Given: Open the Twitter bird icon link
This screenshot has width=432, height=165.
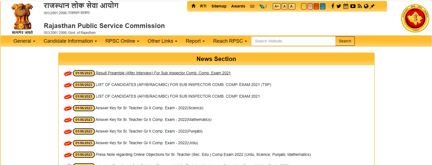Looking at the screenshot, I should click(x=339, y=6).
